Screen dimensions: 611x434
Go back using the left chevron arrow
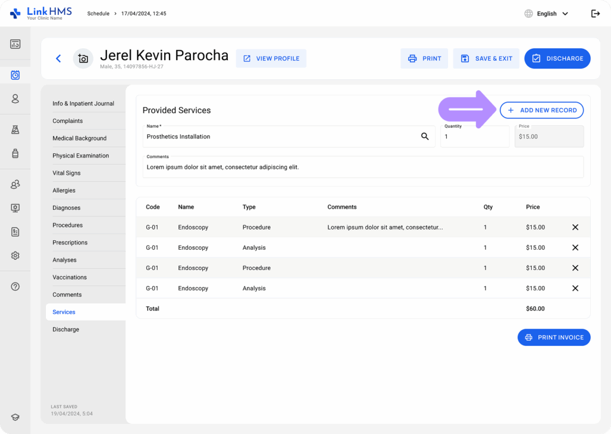[x=58, y=58]
